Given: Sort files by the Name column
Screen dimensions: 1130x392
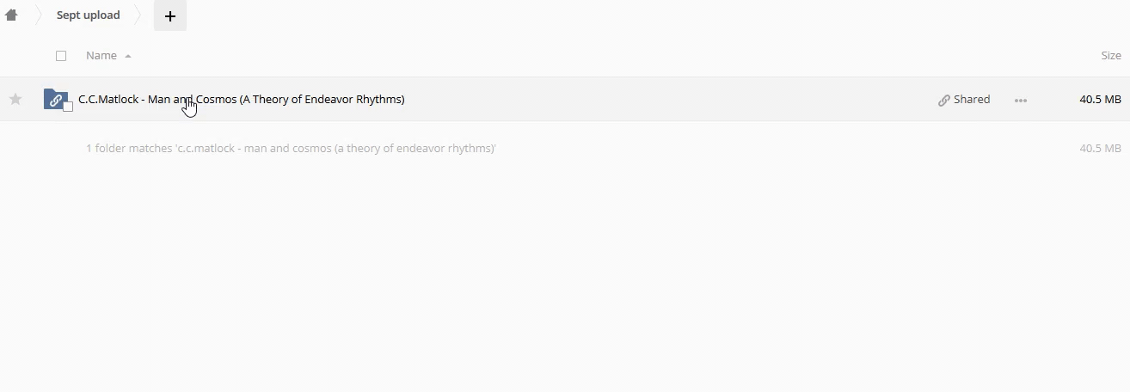Looking at the screenshot, I should (x=101, y=56).
